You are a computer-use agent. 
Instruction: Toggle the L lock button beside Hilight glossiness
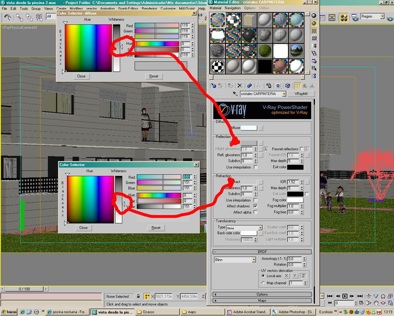(266, 149)
